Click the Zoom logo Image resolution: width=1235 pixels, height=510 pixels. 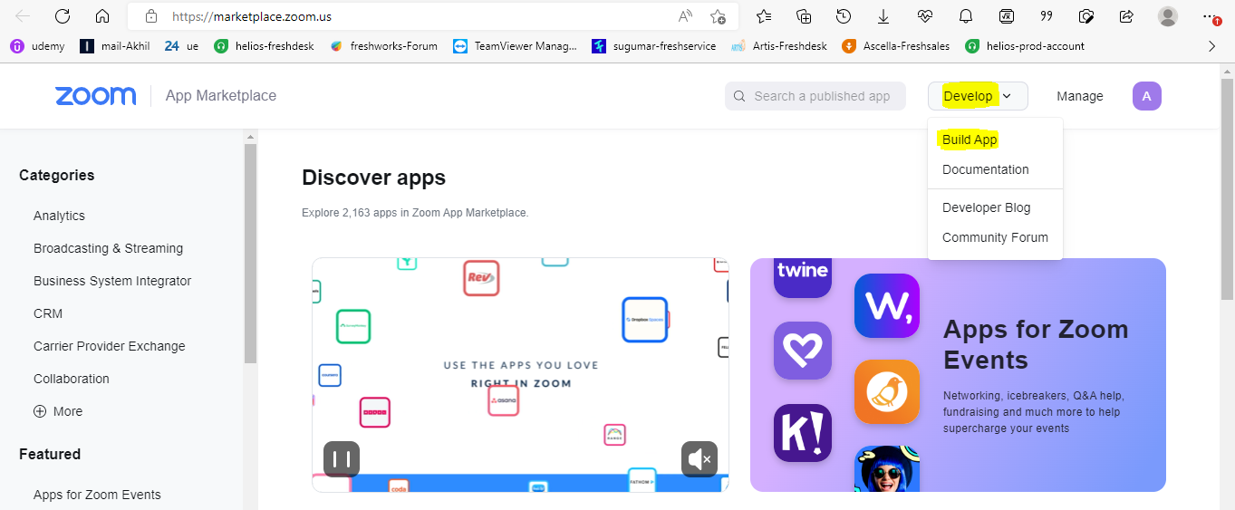tap(96, 96)
